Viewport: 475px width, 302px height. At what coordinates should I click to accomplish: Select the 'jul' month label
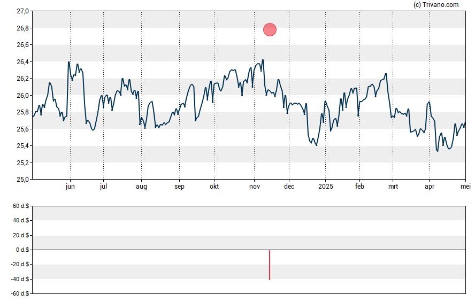click(103, 187)
